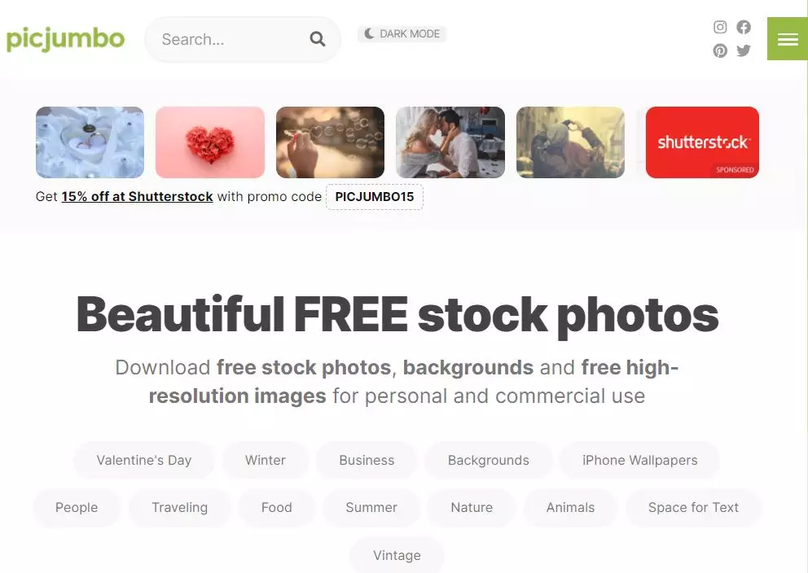Open the Space for Text category
The image size is (808, 573).
(694, 508)
